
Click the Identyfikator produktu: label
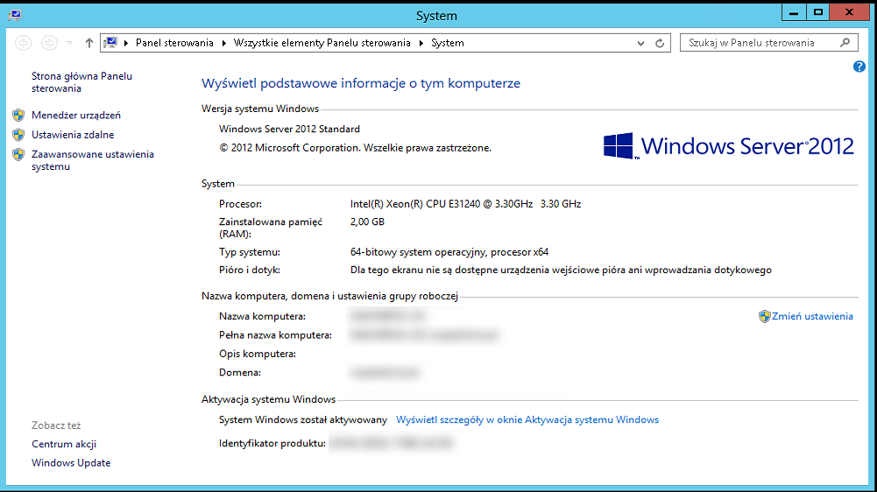[272, 443]
